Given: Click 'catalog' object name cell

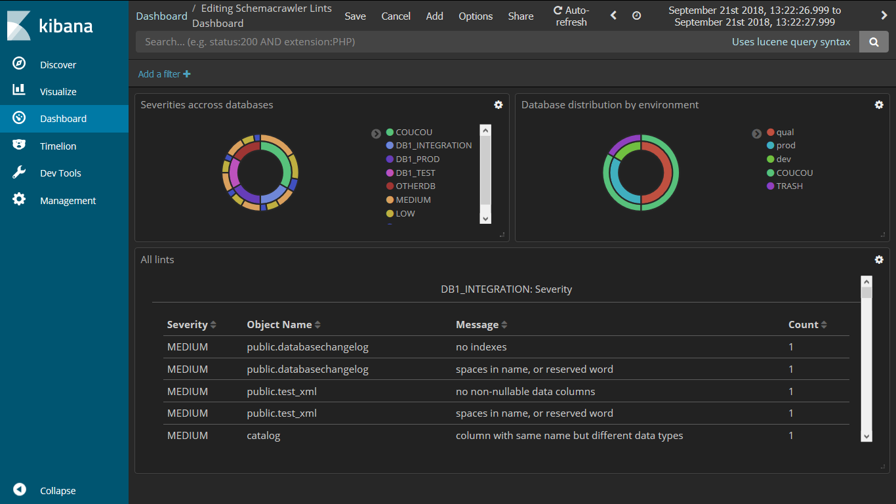Looking at the screenshot, I should 264,435.
